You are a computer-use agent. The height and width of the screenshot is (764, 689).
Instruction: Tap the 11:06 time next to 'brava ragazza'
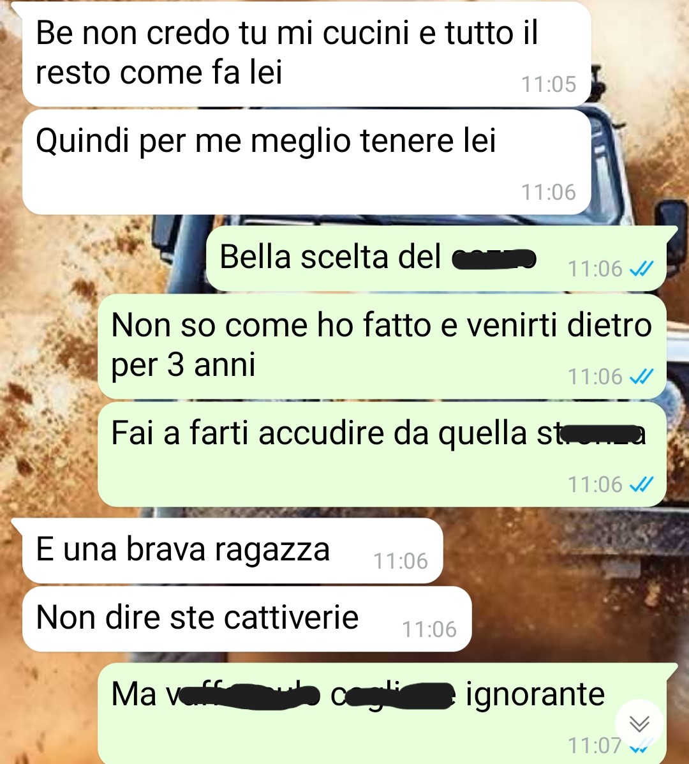click(x=400, y=561)
